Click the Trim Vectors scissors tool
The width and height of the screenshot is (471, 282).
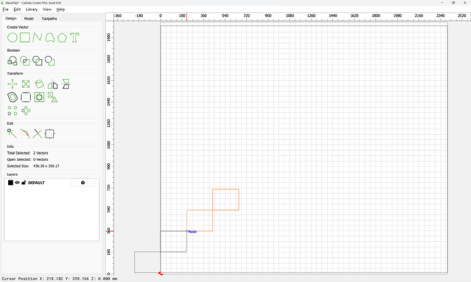click(x=38, y=134)
